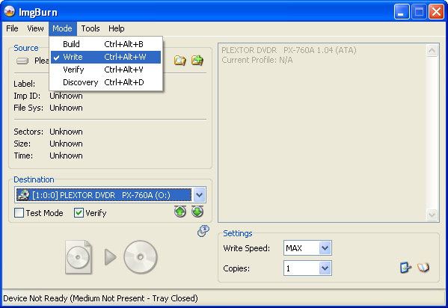The width and height of the screenshot is (448, 308).
Task: Click the log scroll up arrow
Action: point(432,51)
